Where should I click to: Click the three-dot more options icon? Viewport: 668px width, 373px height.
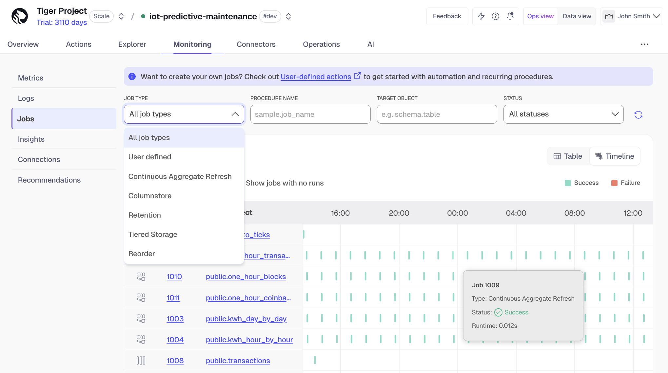[x=644, y=44]
